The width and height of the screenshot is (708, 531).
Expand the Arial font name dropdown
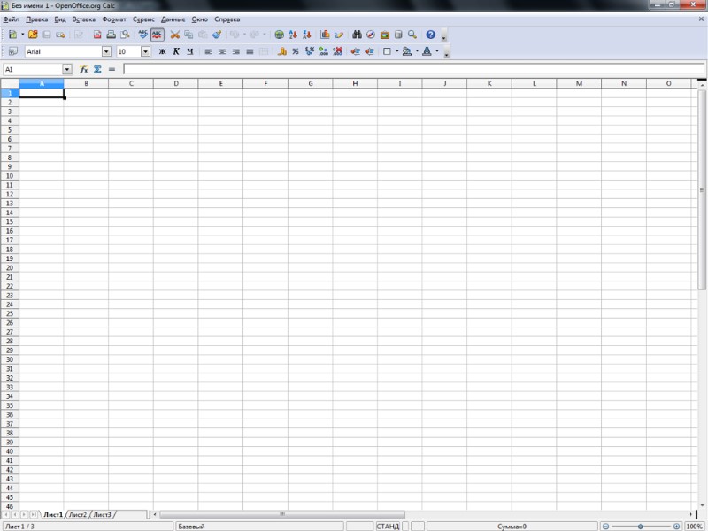pyautogui.click(x=106, y=51)
